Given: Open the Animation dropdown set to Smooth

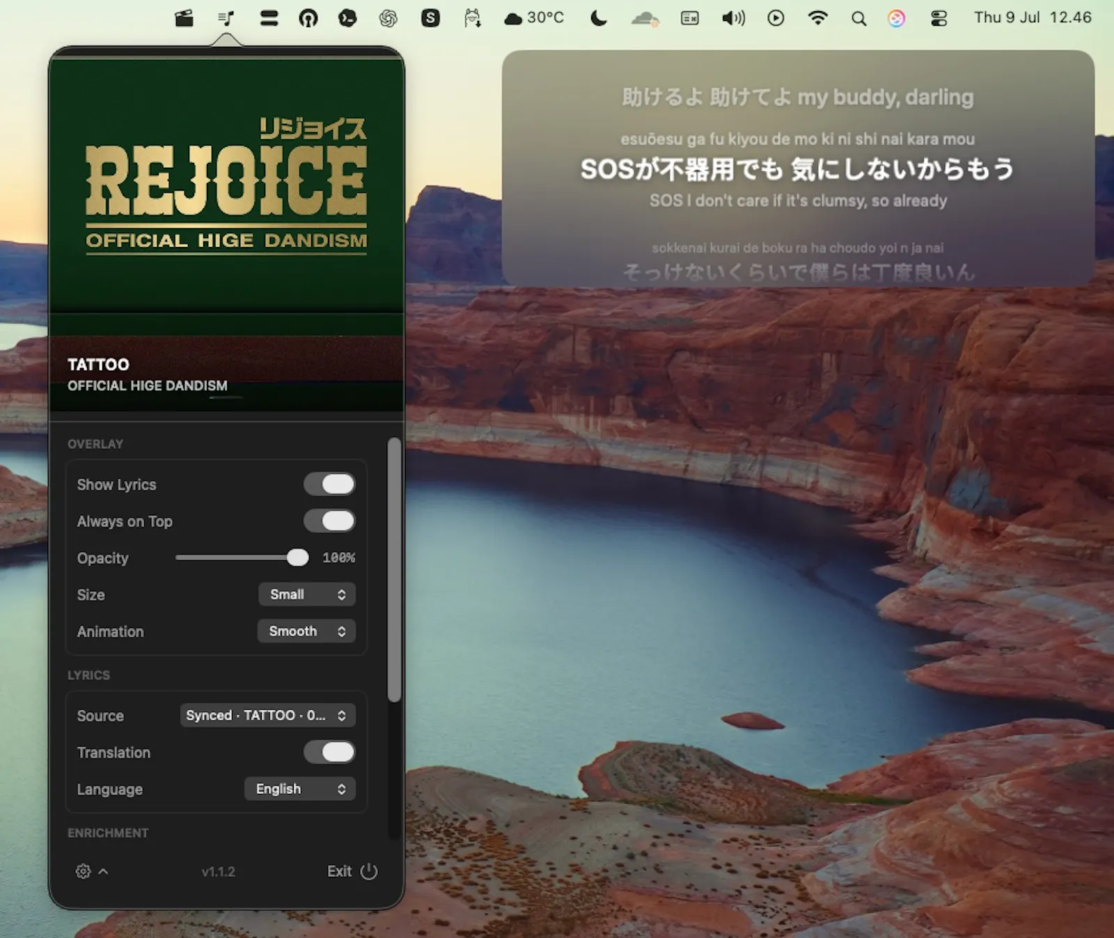Looking at the screenshot, I should pos(306,631).
